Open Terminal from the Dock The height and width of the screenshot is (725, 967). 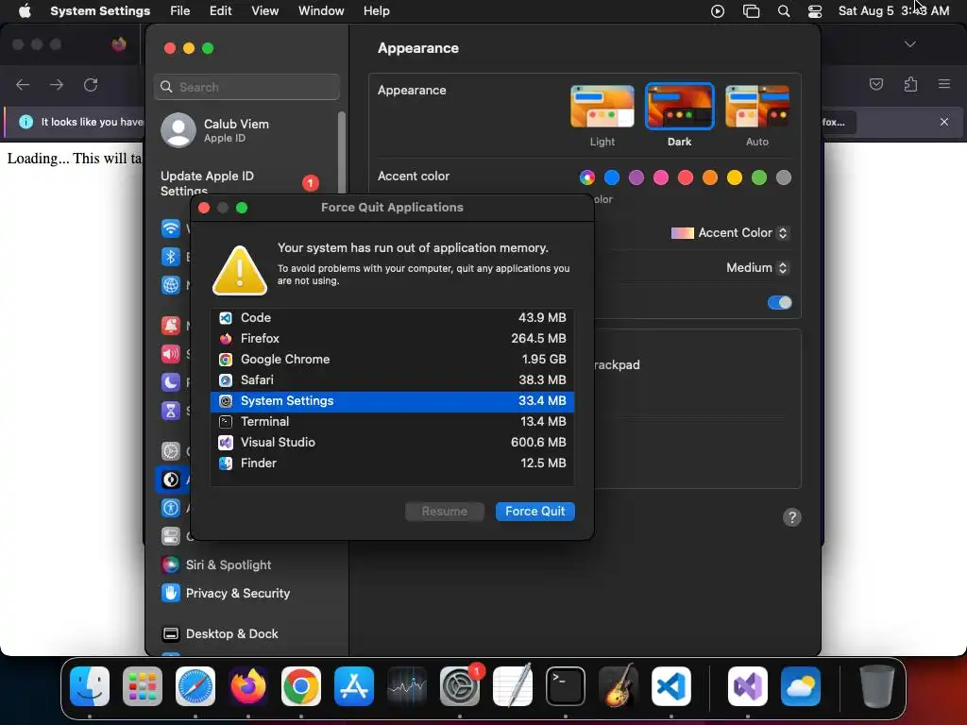566,686
